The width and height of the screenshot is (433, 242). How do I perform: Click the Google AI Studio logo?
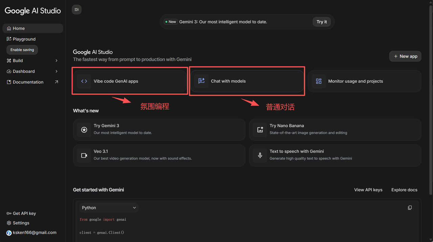pos(33,11)
